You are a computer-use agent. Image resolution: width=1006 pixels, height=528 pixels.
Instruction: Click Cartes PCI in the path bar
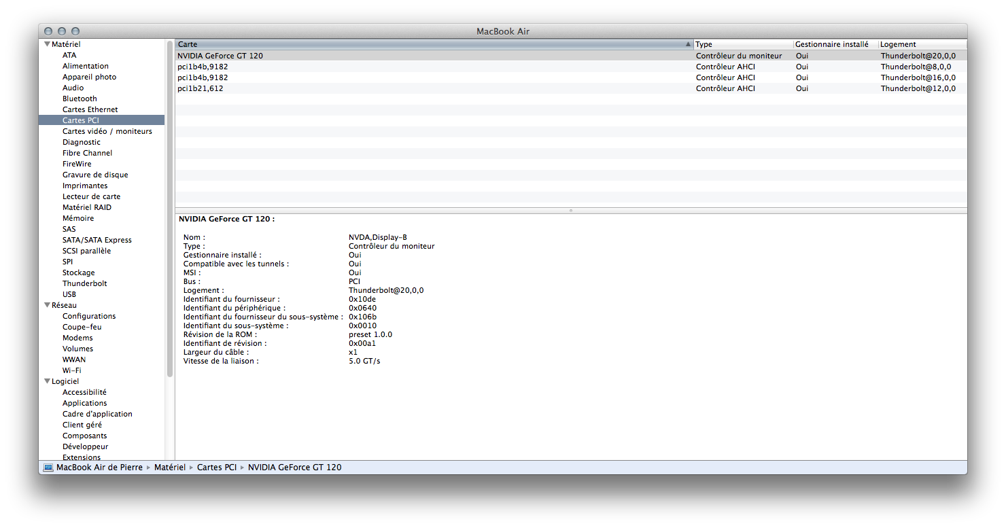217,468
